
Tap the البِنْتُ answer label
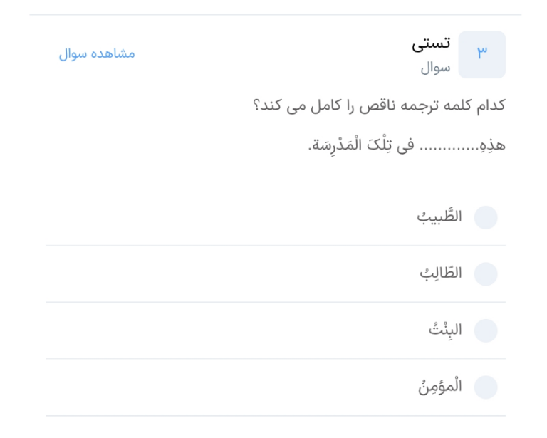(445, 330)
